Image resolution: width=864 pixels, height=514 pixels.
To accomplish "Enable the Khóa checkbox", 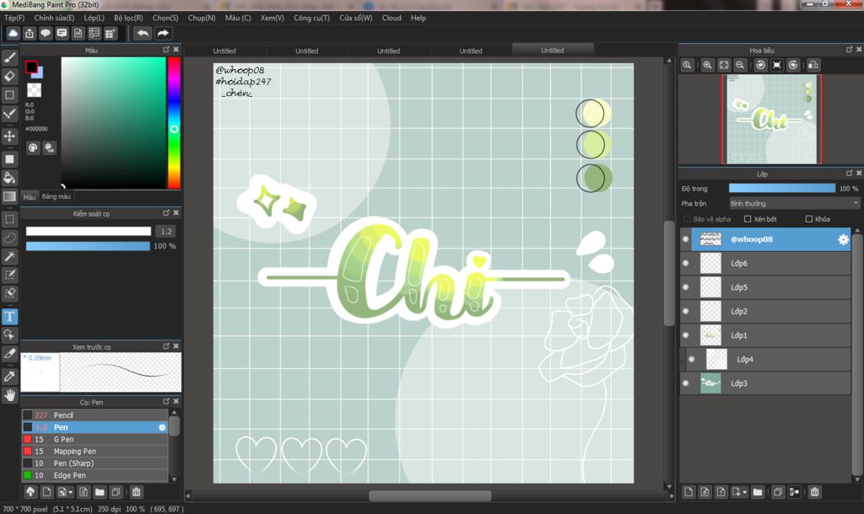I will pyautogui.click(x=809, y=219).
